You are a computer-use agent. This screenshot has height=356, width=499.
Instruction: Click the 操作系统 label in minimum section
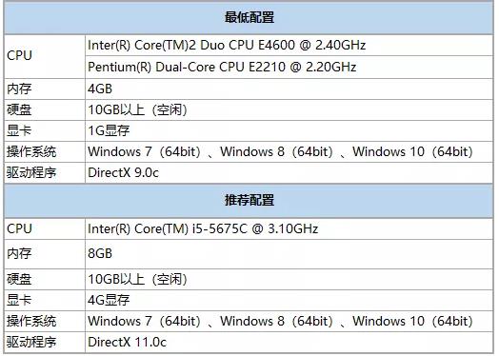pos(31,151)
